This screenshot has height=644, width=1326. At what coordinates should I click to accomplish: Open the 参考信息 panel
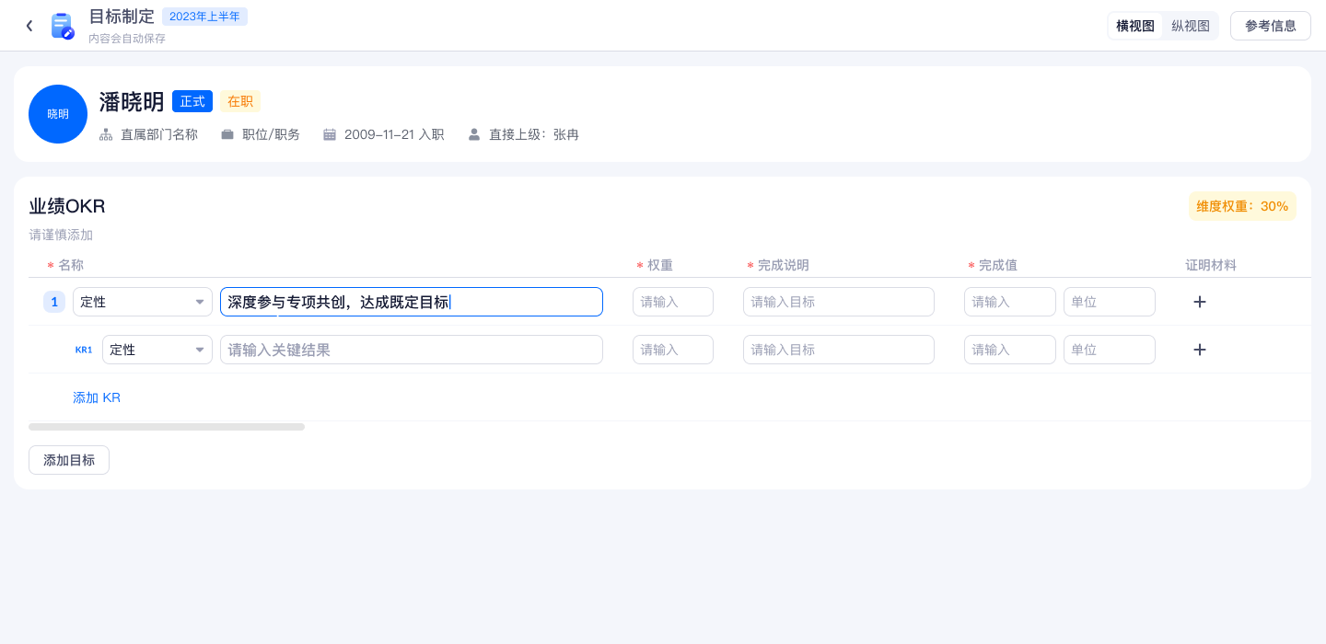click(1270, 26)
